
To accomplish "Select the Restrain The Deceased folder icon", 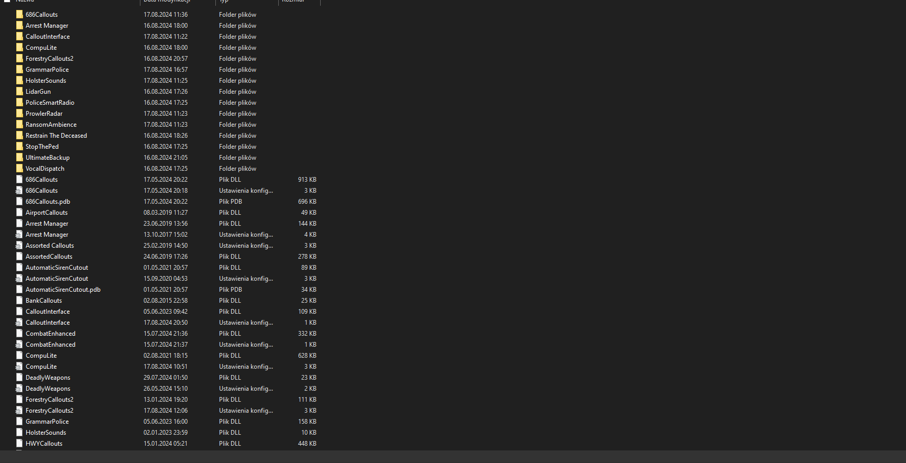I will coord(19,136).
